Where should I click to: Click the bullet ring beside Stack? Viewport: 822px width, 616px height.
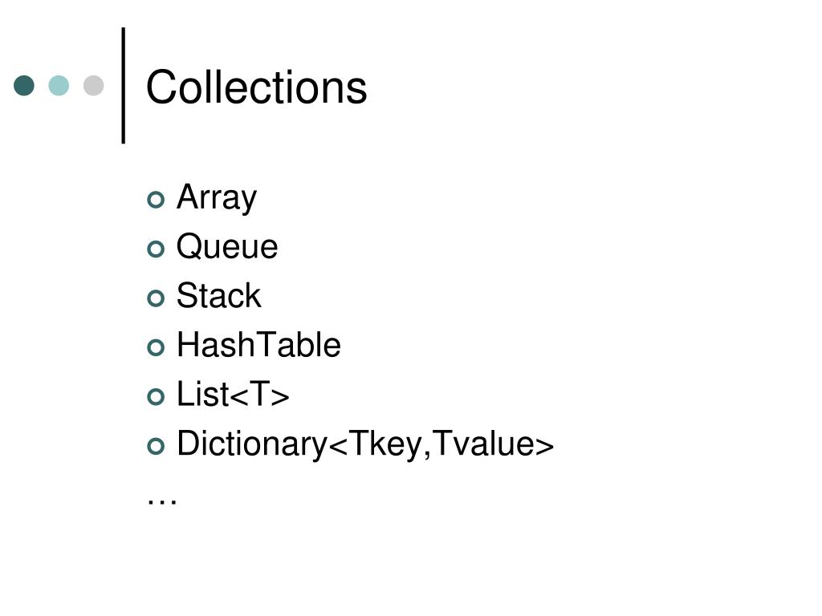coord(156,298)
